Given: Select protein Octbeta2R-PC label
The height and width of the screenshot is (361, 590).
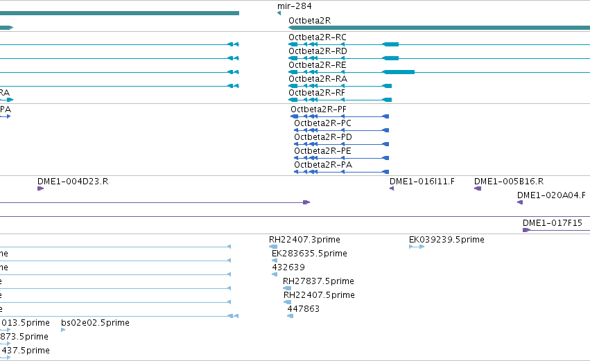Looking at the screenshot, I should [322, 123].
